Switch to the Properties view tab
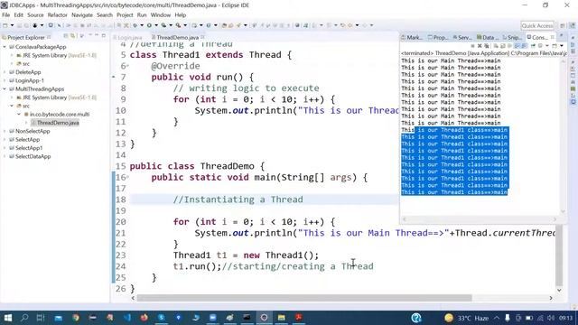Image resolution: width=578 pixels, height=325 pixels. (438, 38)
